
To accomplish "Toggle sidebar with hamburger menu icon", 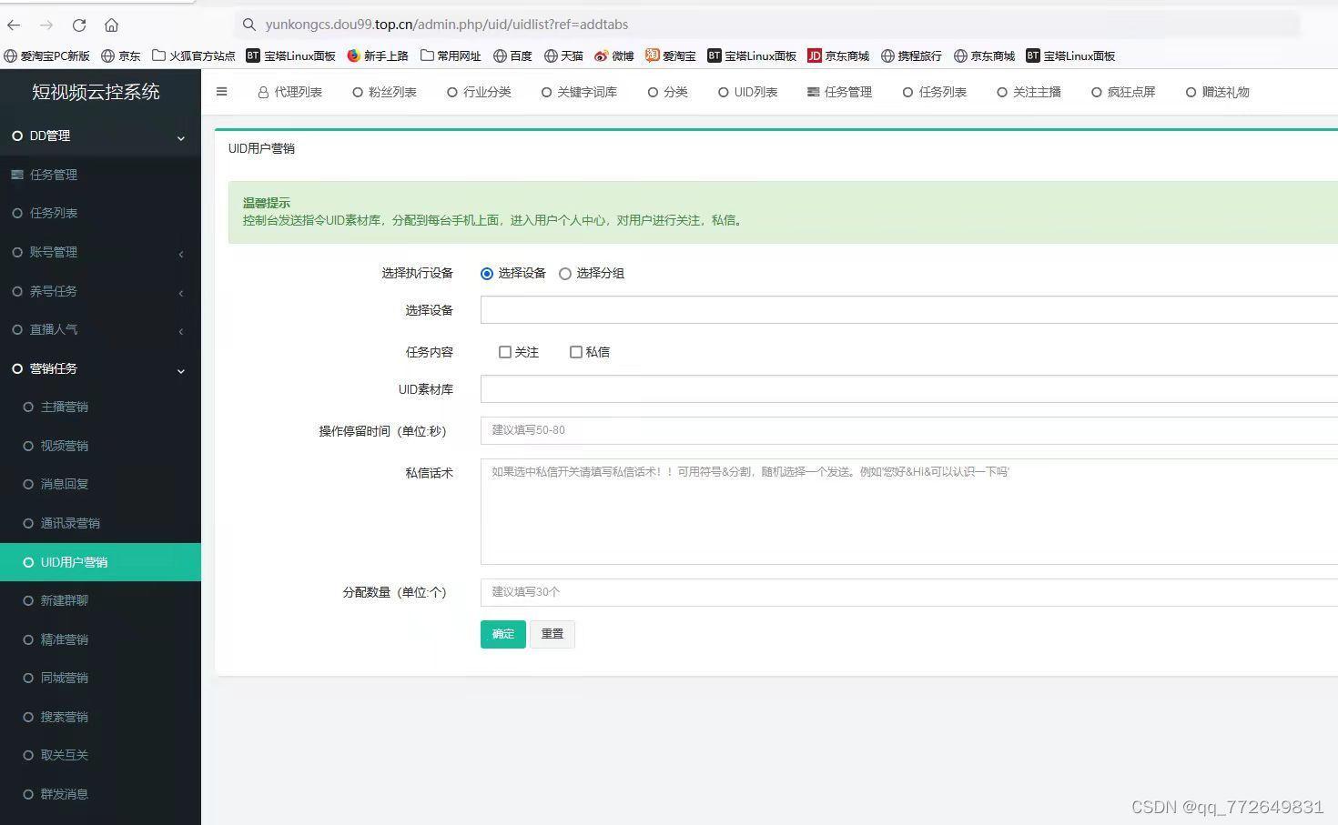I will click(x=221, y=92).
